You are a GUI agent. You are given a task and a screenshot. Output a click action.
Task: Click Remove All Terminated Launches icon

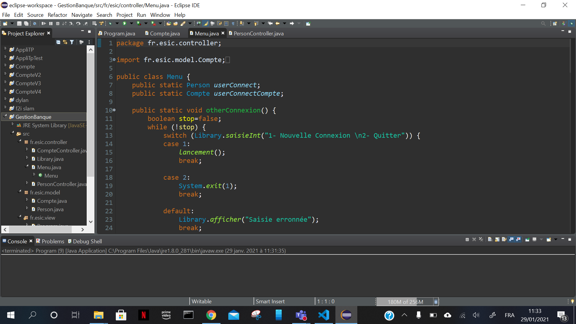click(481, 239)
